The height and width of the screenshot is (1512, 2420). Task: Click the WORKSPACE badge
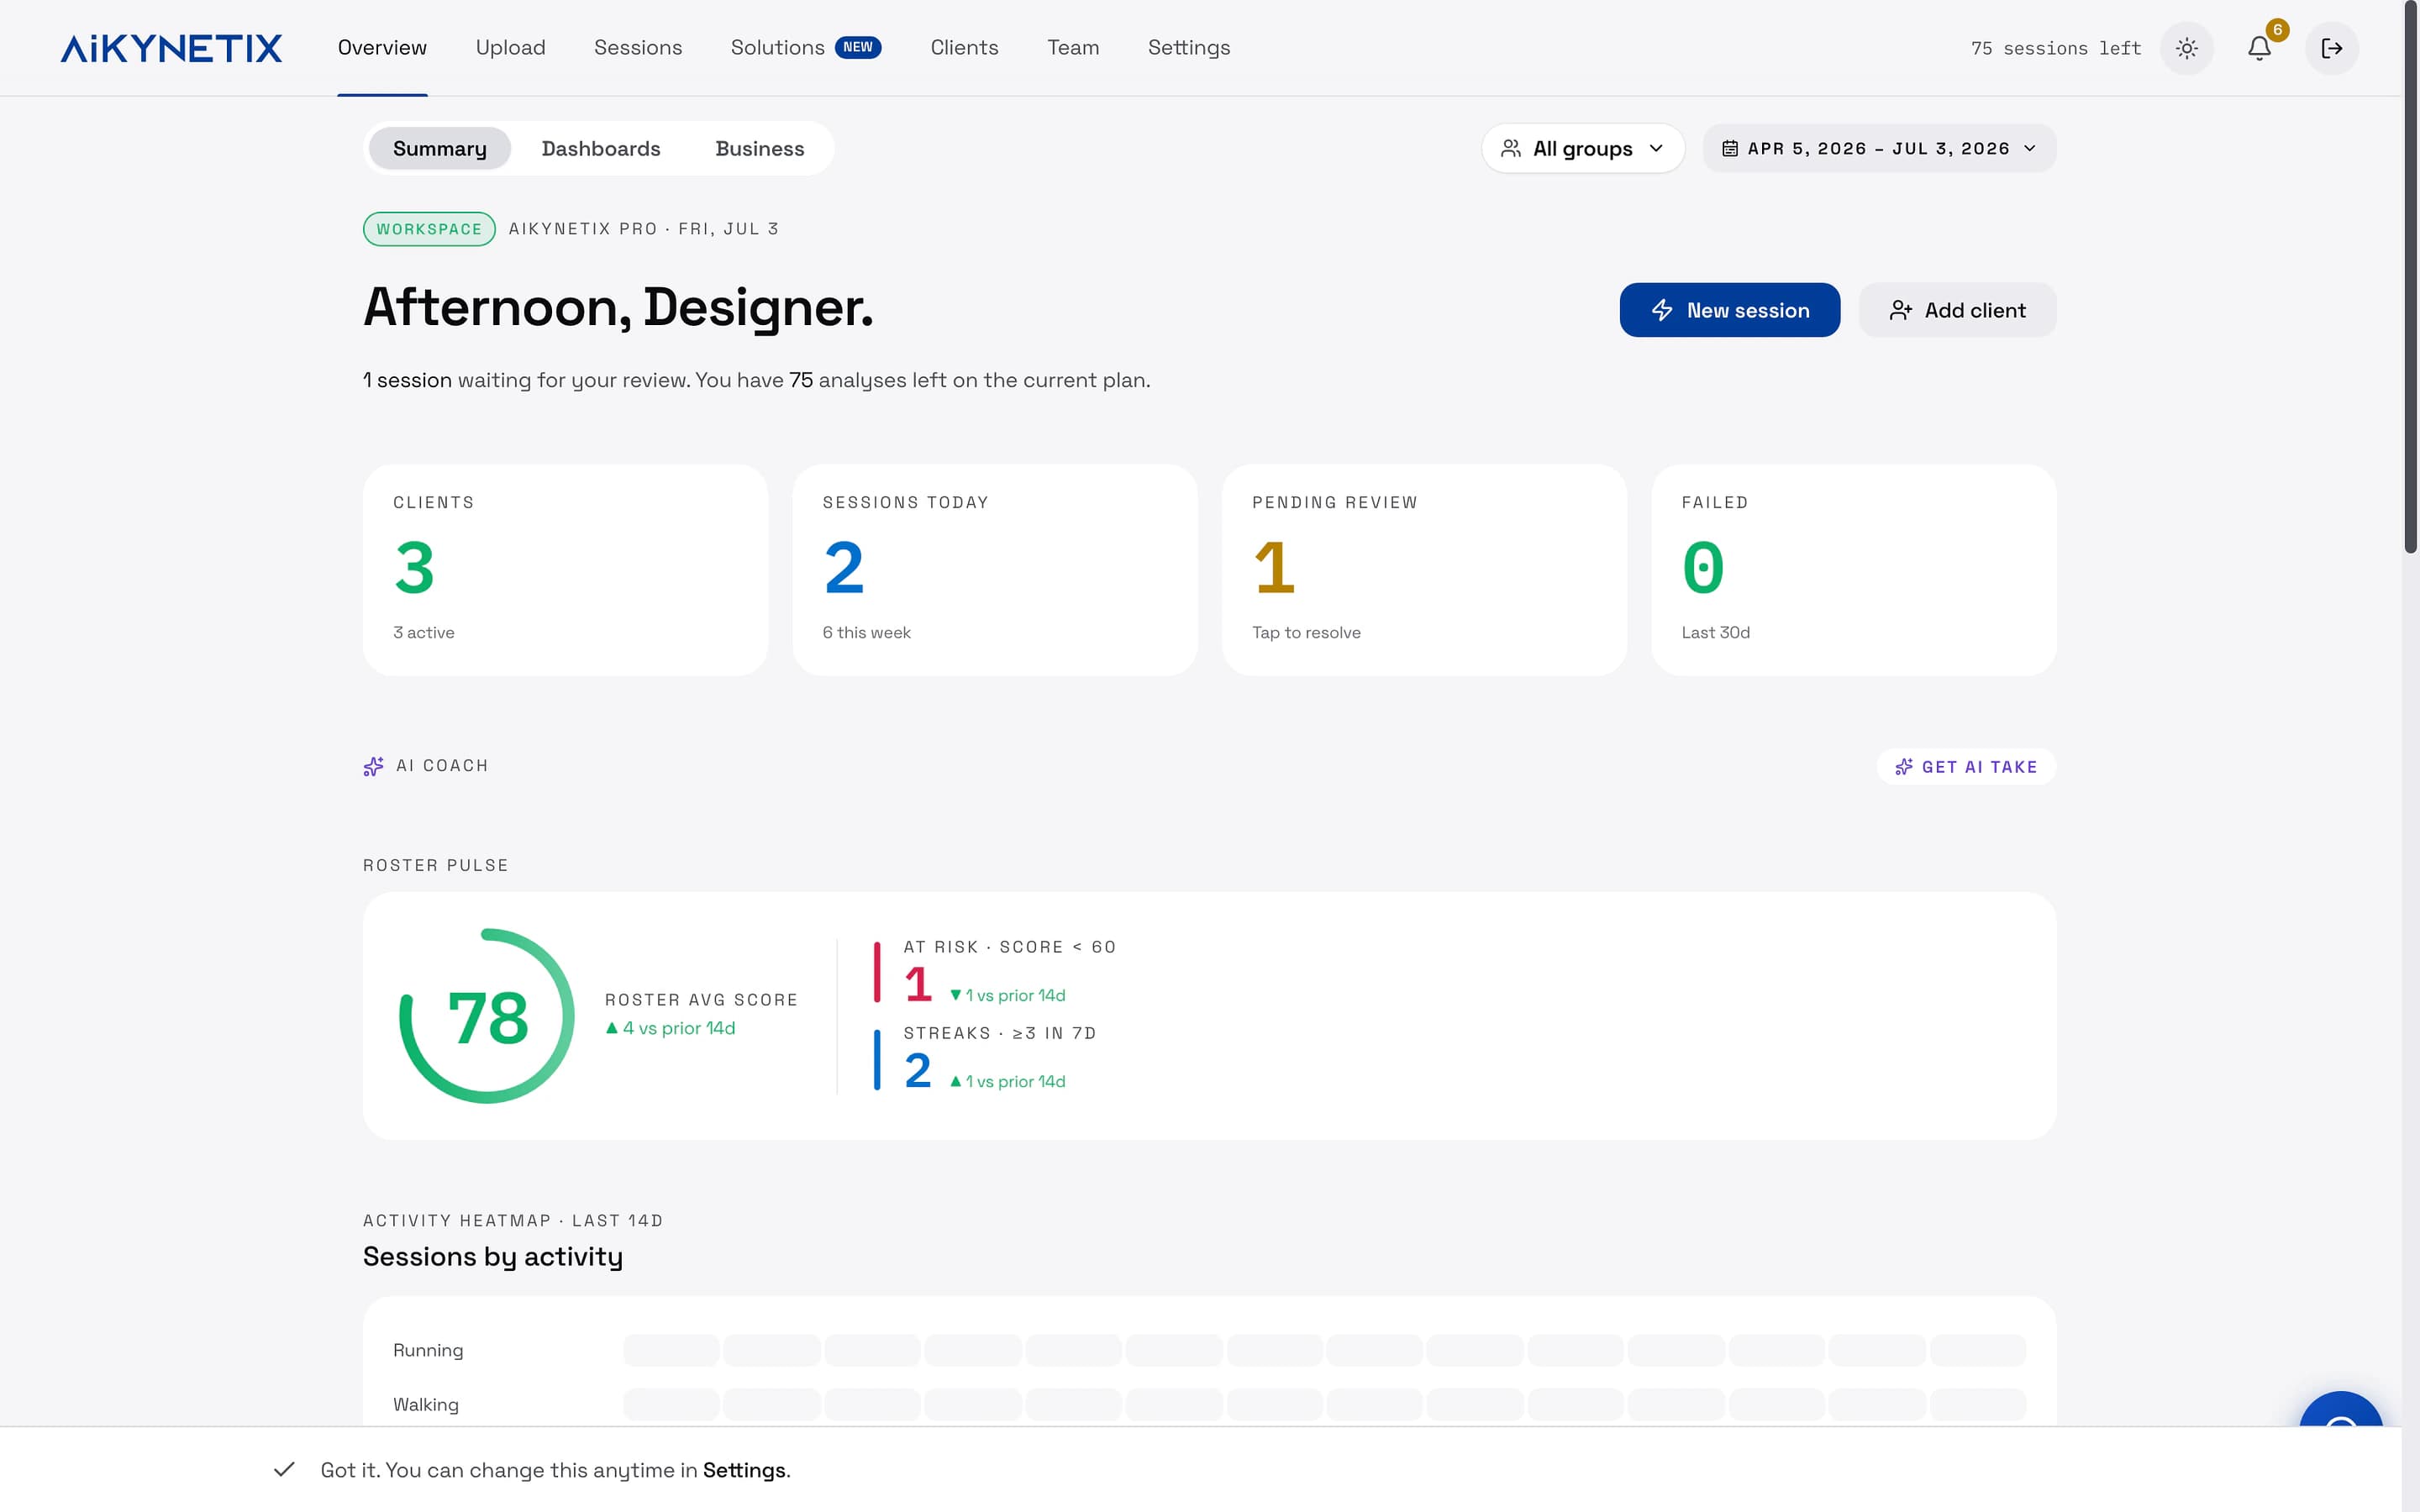429,229
